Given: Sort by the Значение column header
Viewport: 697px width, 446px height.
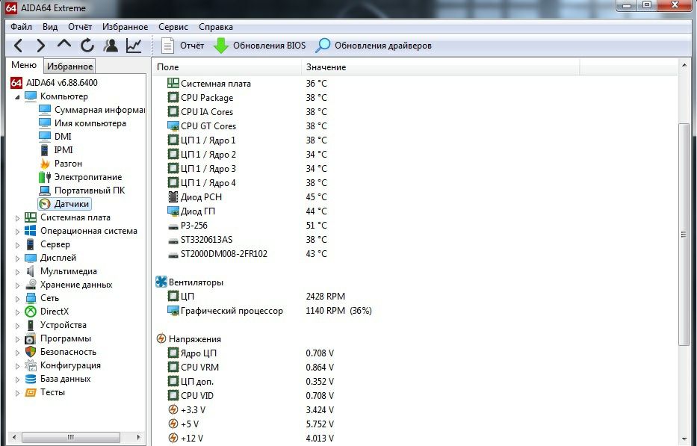Looking at the screenshot, I should [440, 67].
